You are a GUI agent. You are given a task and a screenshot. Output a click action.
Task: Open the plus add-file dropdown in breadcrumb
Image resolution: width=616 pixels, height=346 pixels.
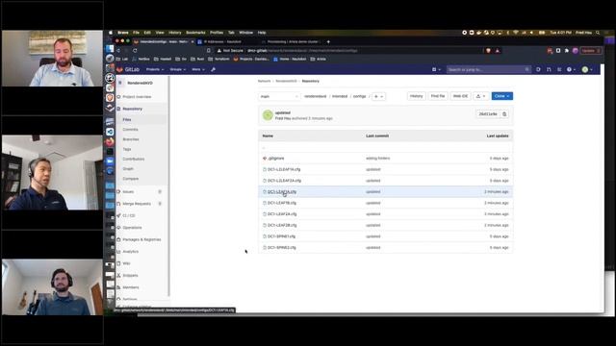click(378, 96)
